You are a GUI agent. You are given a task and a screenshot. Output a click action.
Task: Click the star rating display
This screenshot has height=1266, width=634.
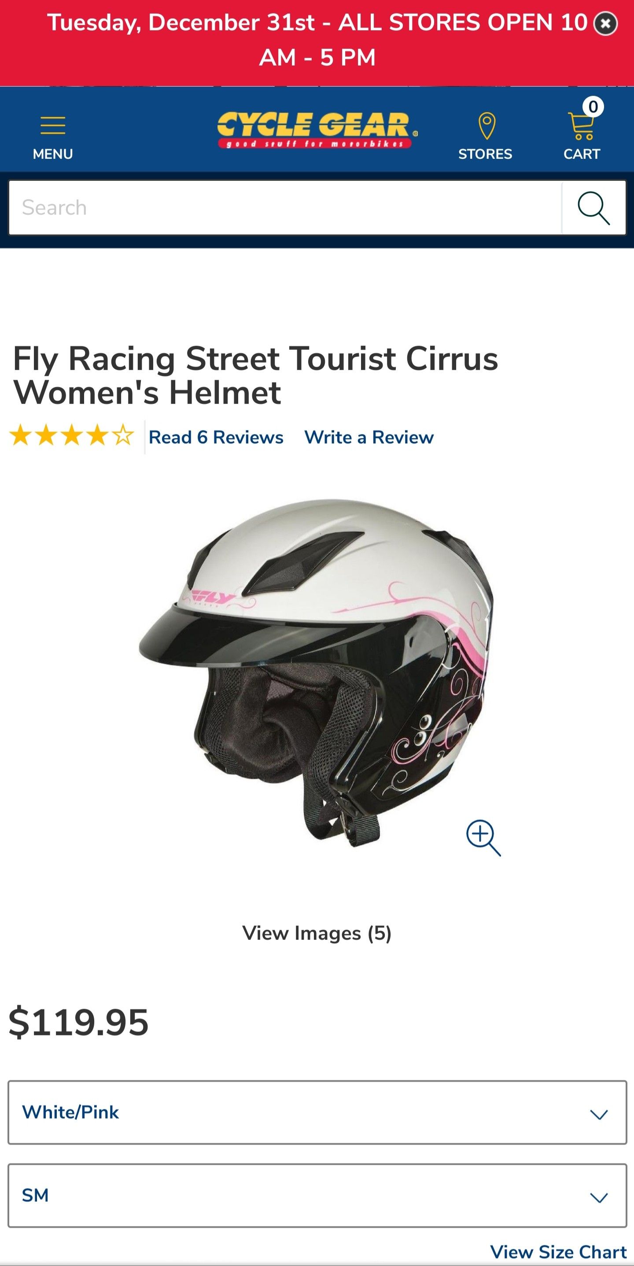[72, 436]
